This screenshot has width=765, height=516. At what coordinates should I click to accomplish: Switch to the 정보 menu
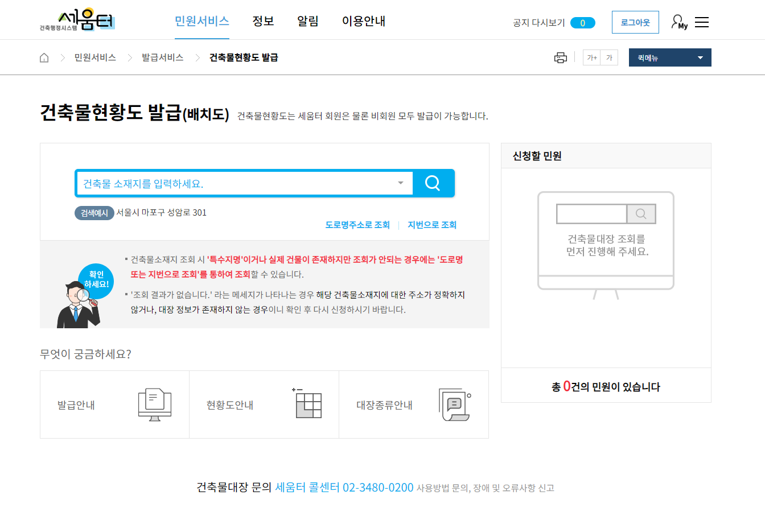pos(263,21)
